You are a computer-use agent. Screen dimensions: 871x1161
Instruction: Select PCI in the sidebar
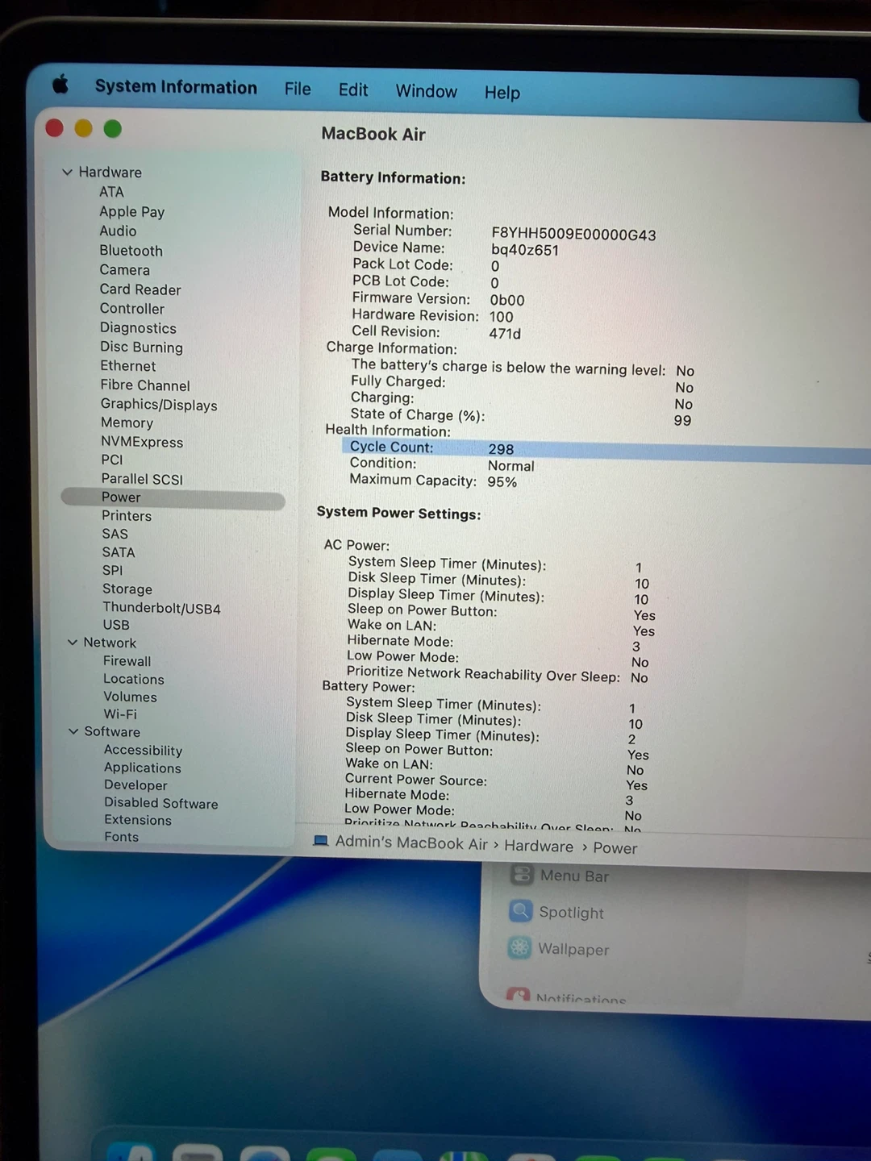tap(112, 460)
